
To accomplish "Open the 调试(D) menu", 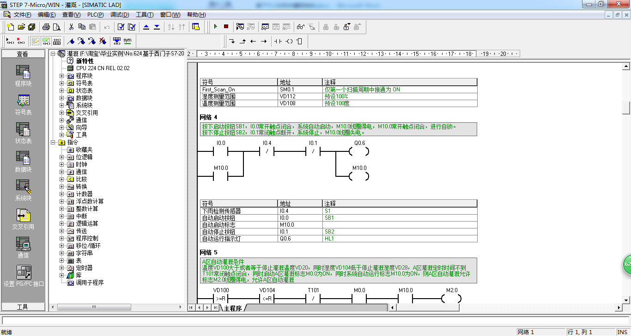I will click(120, 15).
